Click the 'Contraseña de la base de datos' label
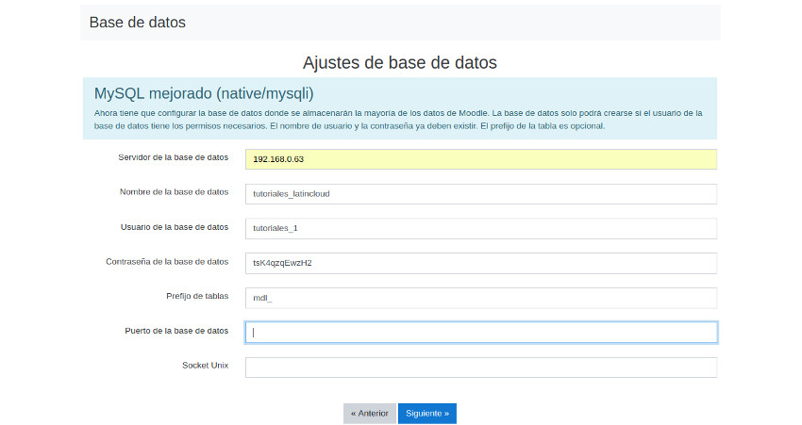This screenshot has width=802, height=425. tap(167, 262)
